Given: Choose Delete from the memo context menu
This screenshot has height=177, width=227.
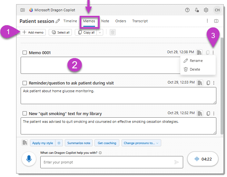Looking at the screenshot, I should click(x=195, y=69).
